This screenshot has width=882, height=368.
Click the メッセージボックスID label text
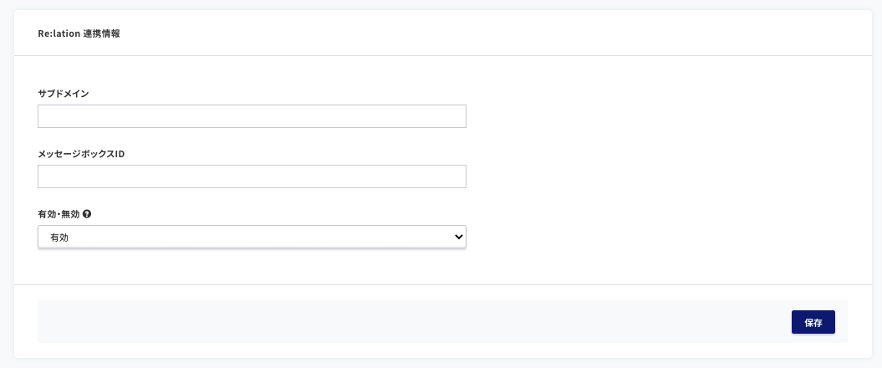pyautogui.click(x=80, y=154)
